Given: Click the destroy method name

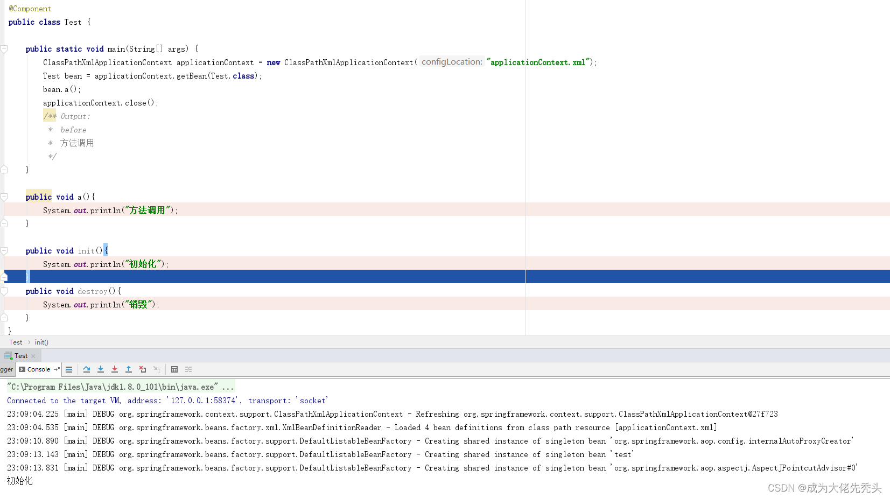Looking at the screenshot, I should tap(92, 291).
